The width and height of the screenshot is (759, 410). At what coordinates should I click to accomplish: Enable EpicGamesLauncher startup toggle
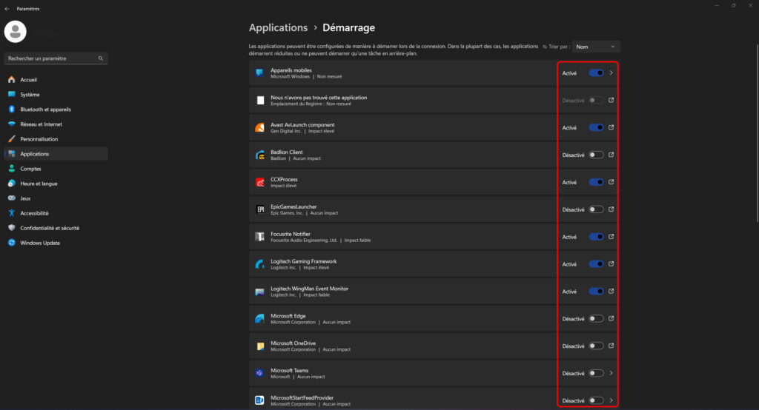point(597,209)
